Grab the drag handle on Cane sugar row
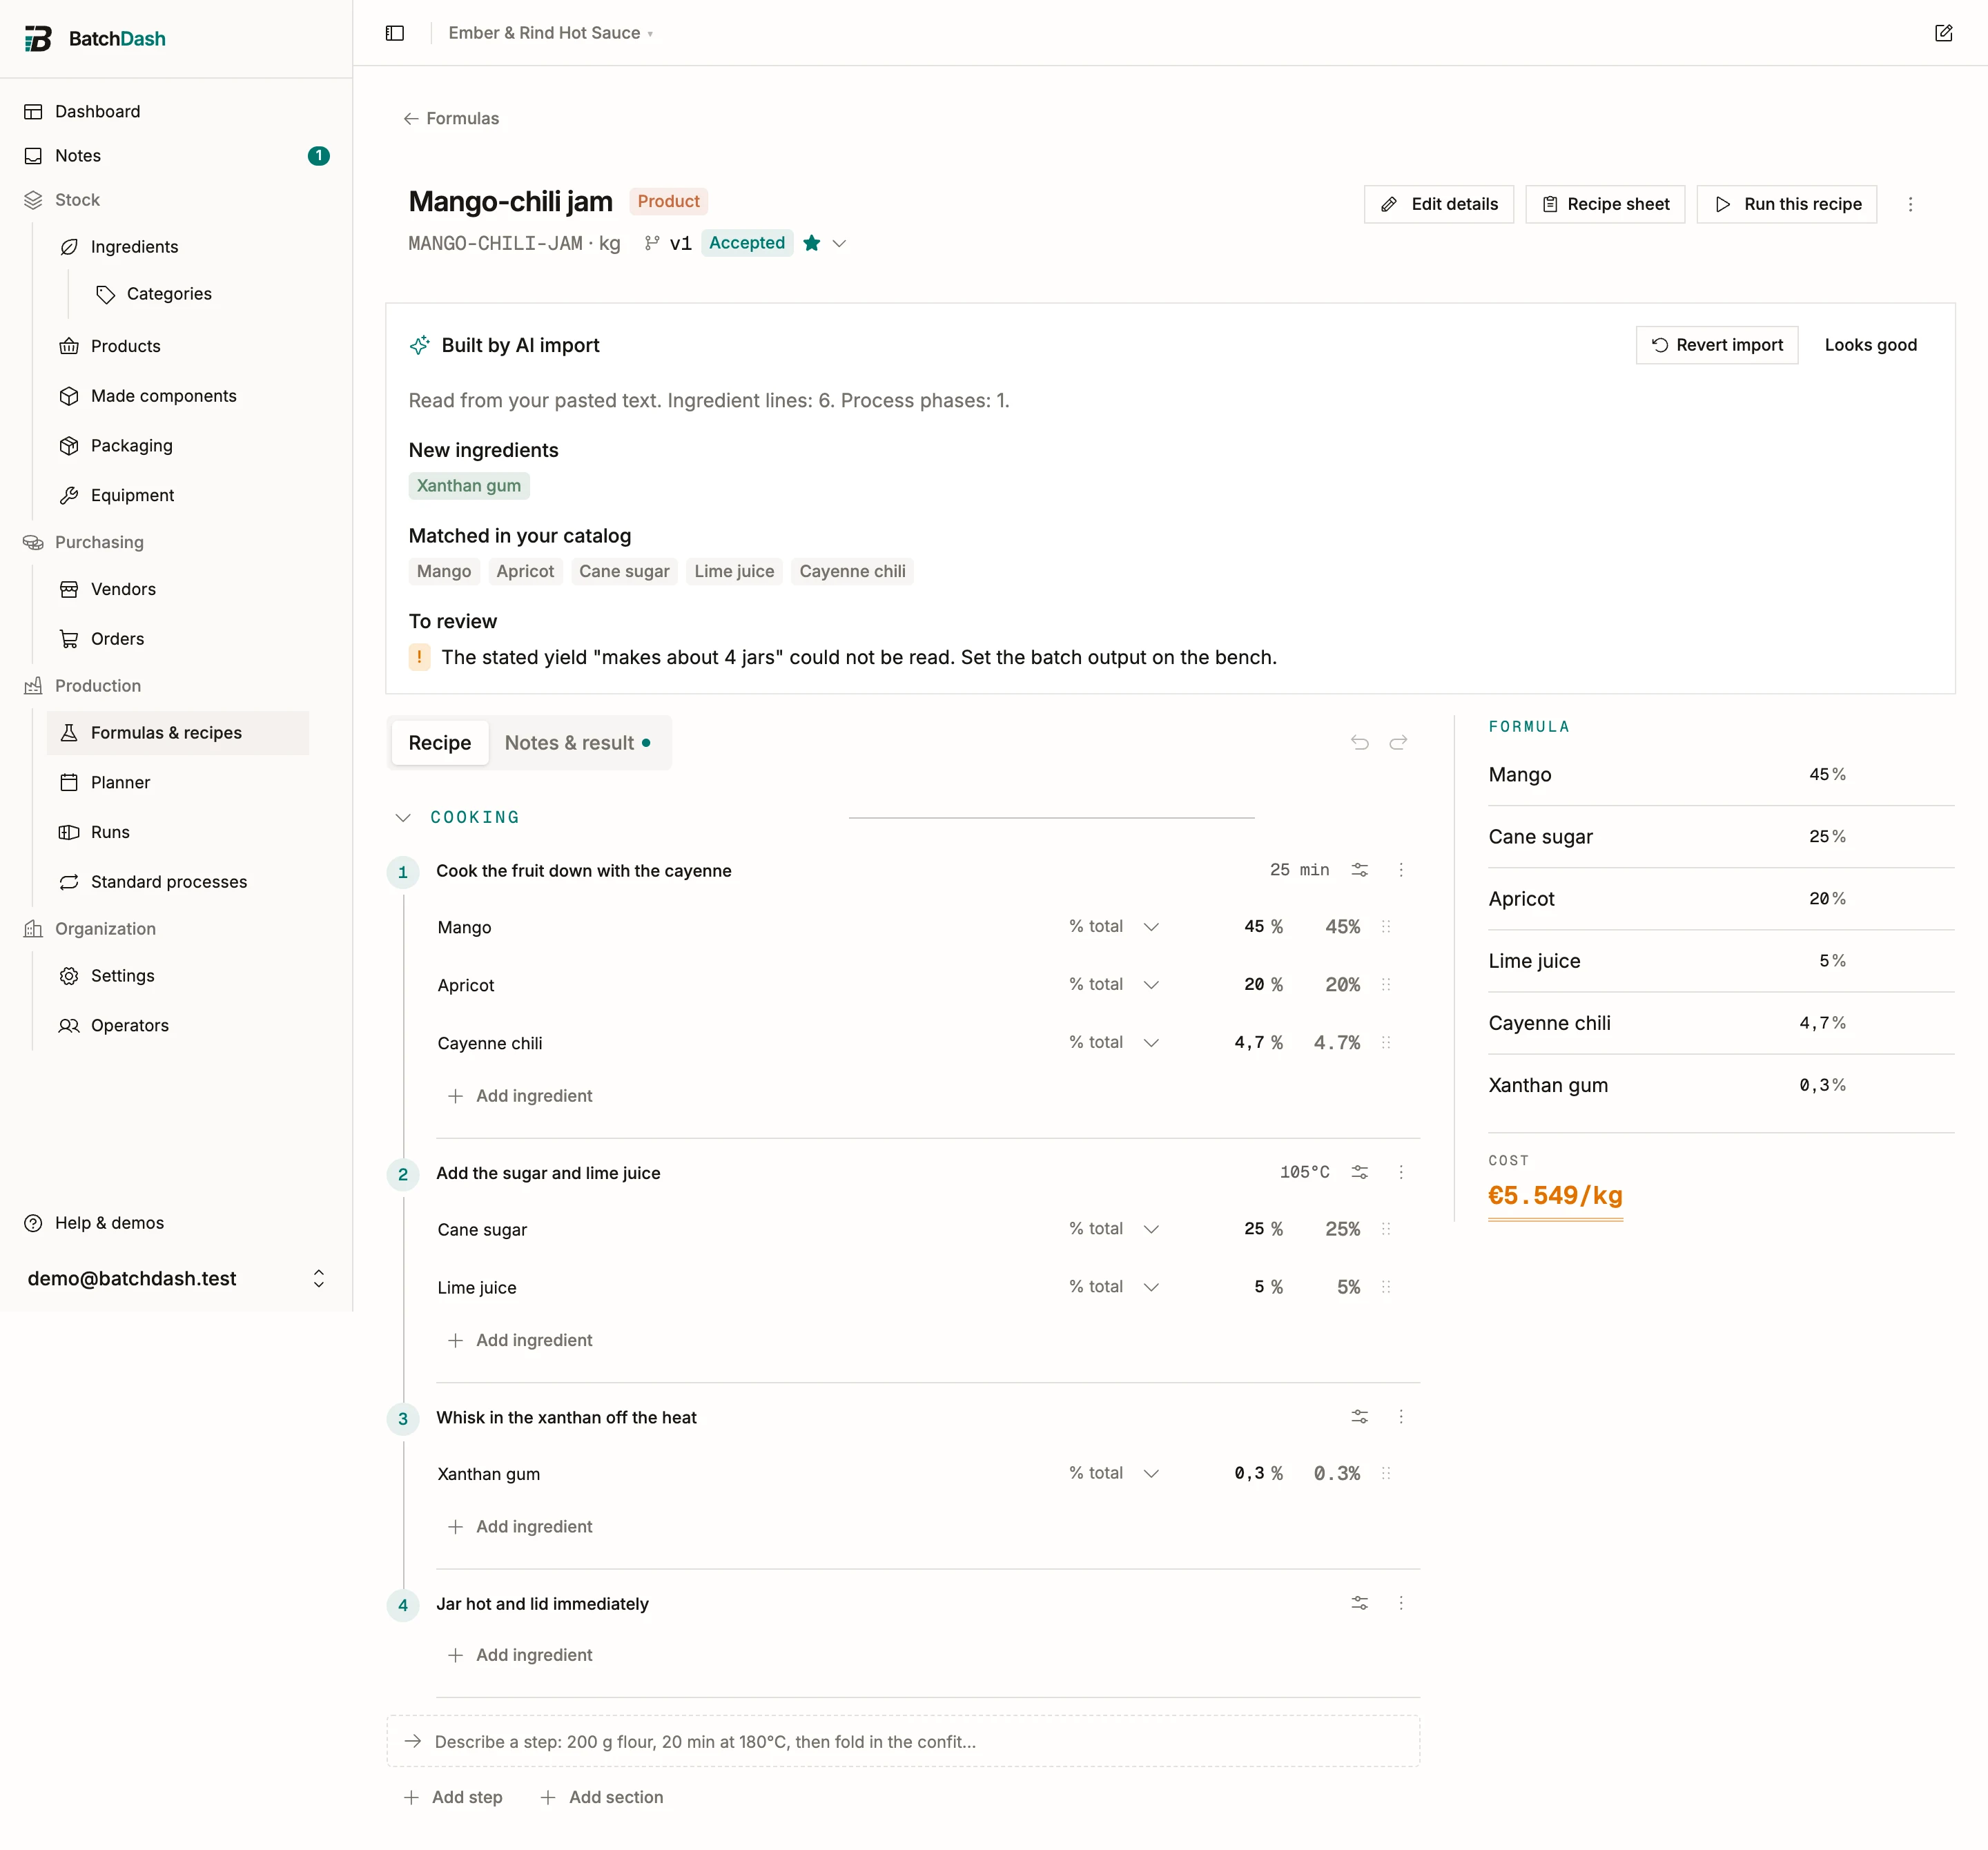Image resolution: width=1988 pixels, height=1850 pixels. point(1386,1228)
